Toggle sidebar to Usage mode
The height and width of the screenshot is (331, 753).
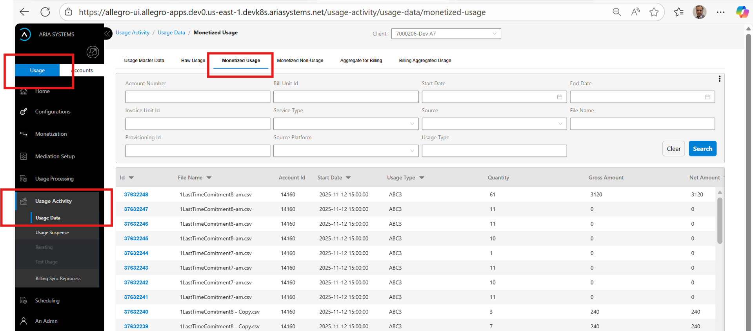coord(37,70)
